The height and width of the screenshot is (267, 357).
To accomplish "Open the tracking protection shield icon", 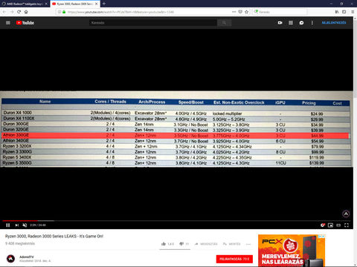I will (x=59, y=12).
